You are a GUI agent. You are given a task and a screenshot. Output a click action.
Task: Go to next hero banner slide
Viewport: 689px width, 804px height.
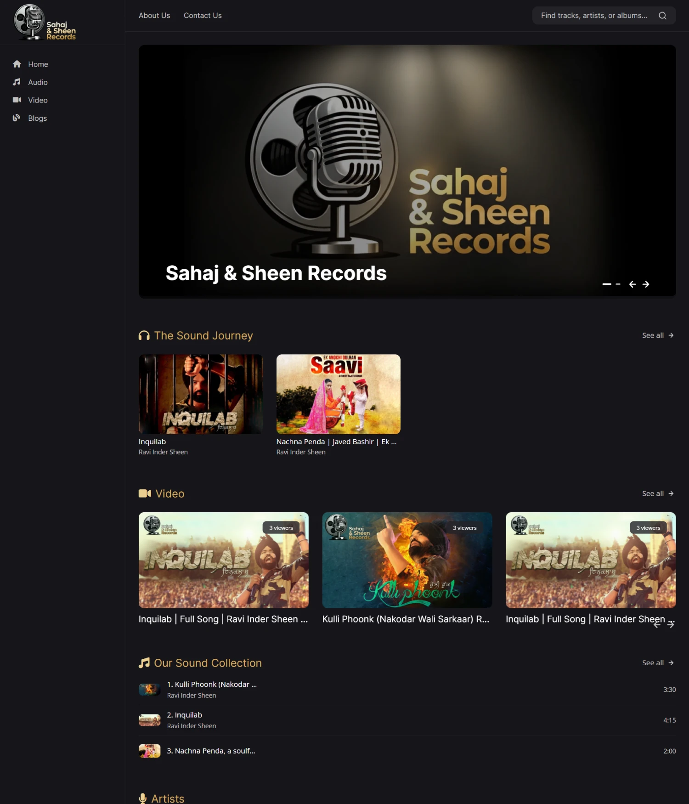point(646,284)
